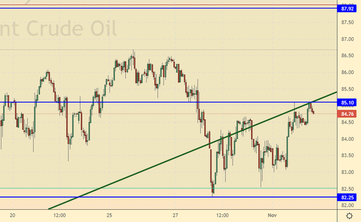The width and height of the screenshot is (361, 222).
Task: Open chart settings gear icon
Action: coord(349,215)
